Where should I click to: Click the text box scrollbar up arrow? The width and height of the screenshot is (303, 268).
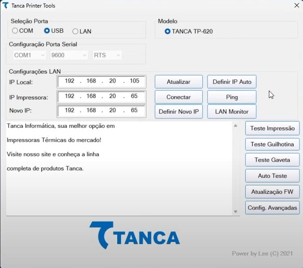[x=236, y=126]
